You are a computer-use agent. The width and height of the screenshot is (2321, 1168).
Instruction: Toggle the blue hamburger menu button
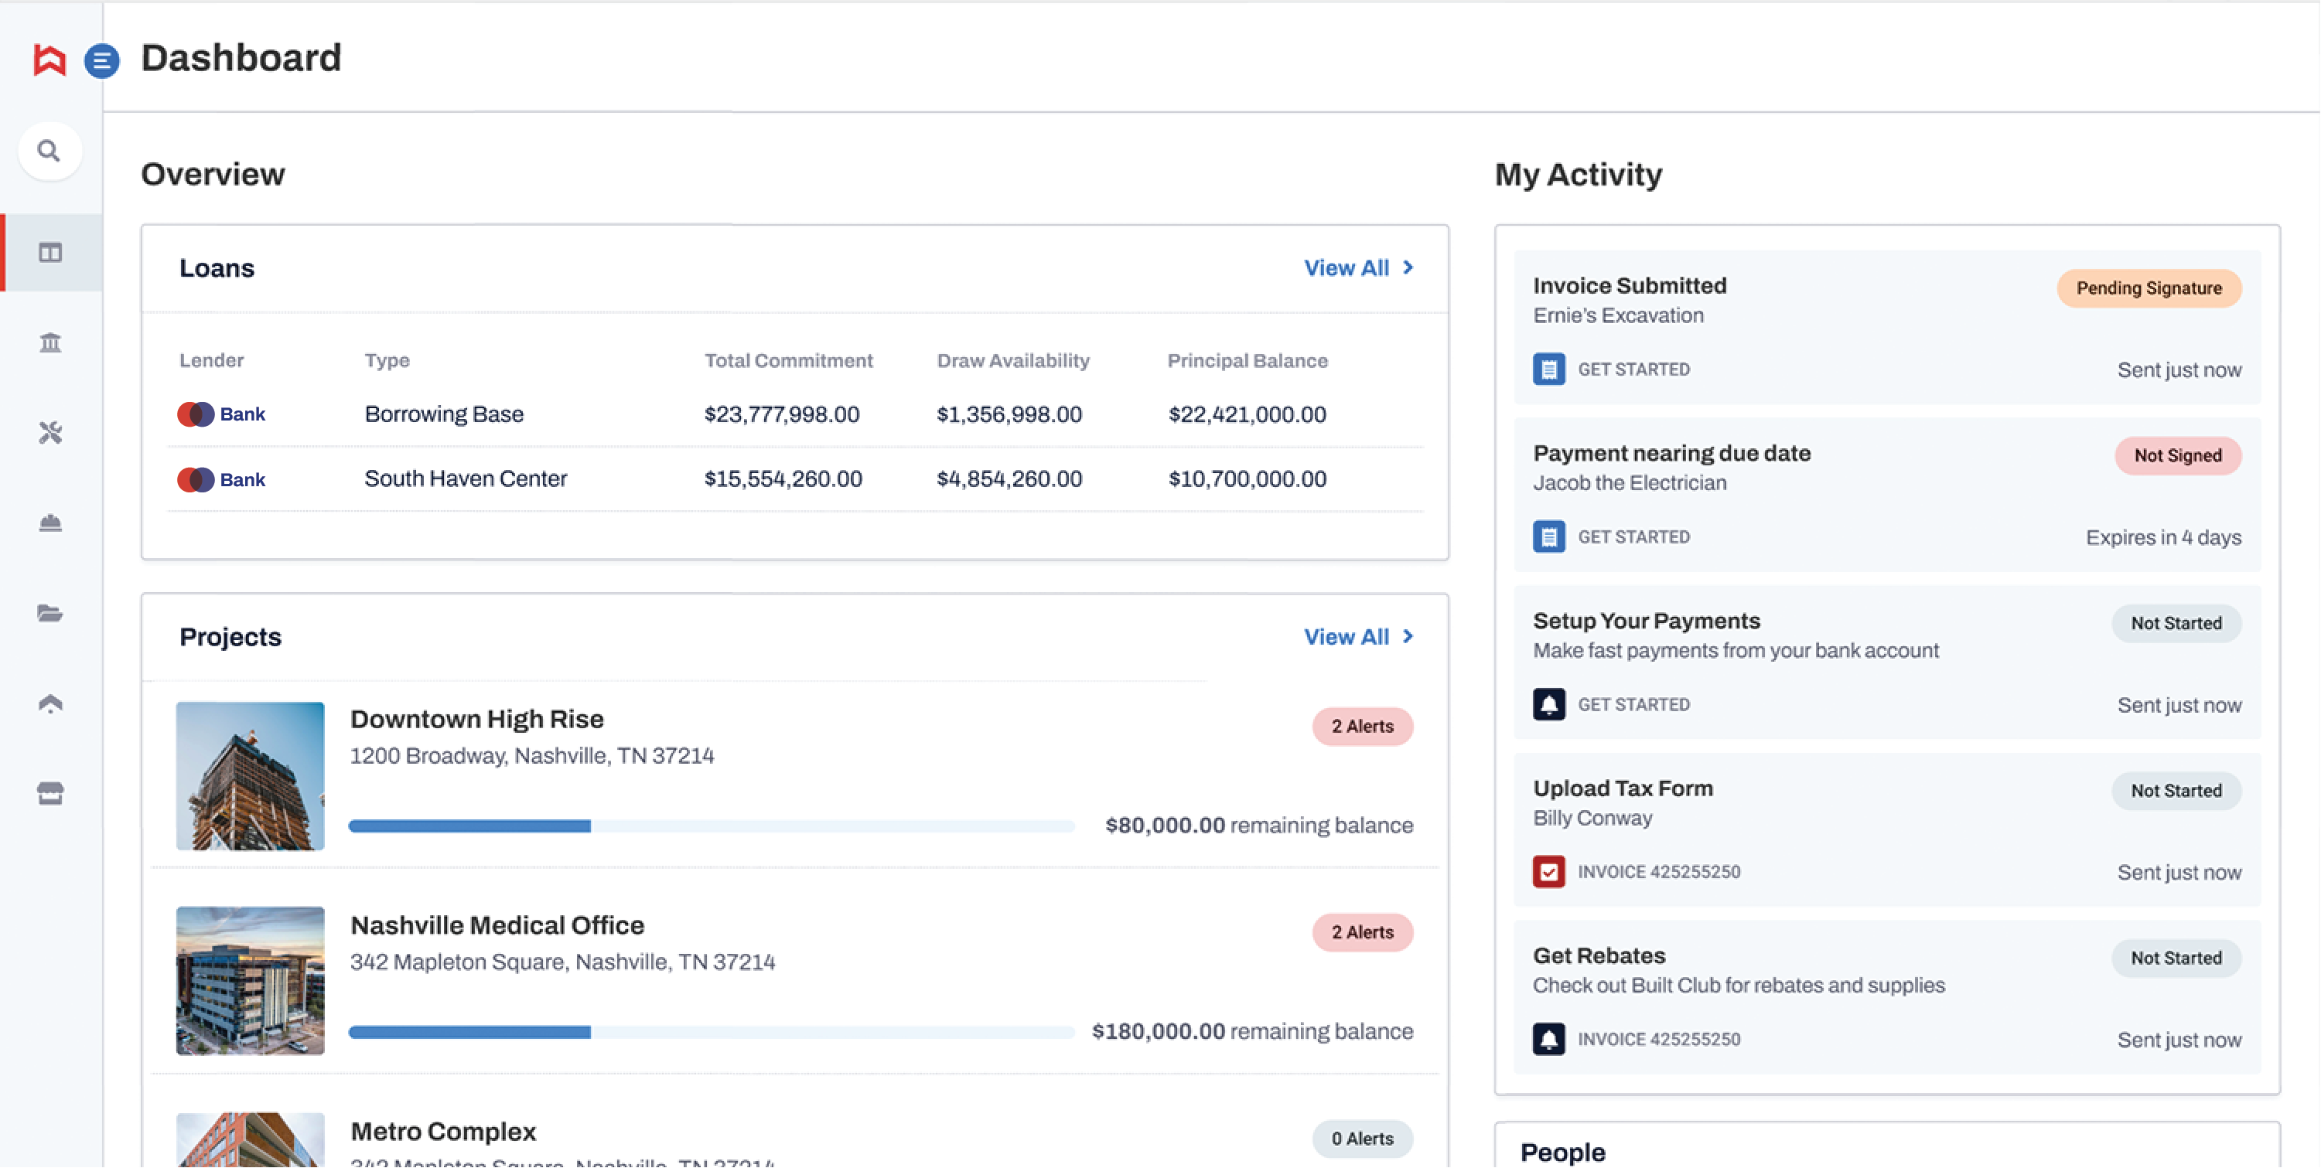(102, 60)
